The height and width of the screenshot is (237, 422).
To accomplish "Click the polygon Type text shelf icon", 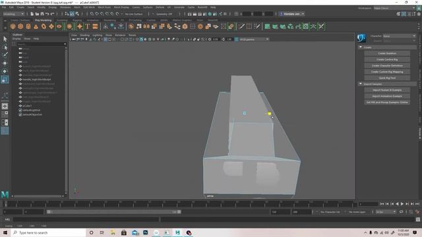I will pyautogui.click(x=88, y=26).
